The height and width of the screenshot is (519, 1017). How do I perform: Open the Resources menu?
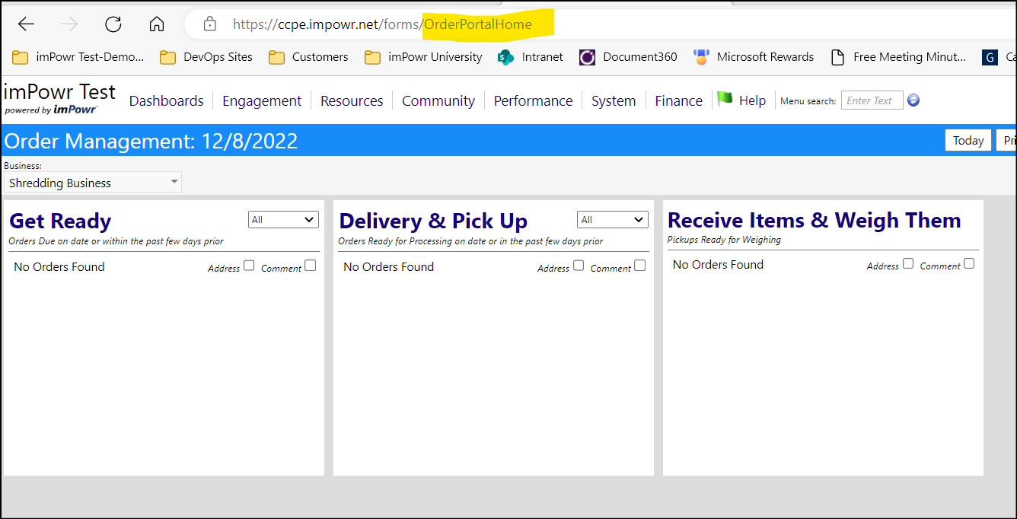(352, 100)
